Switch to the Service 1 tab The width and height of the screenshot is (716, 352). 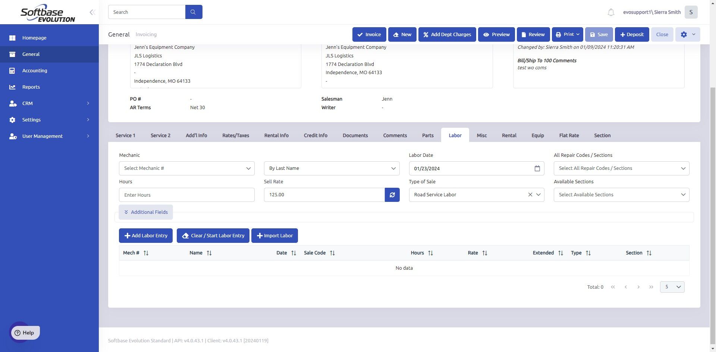point(125,135)
